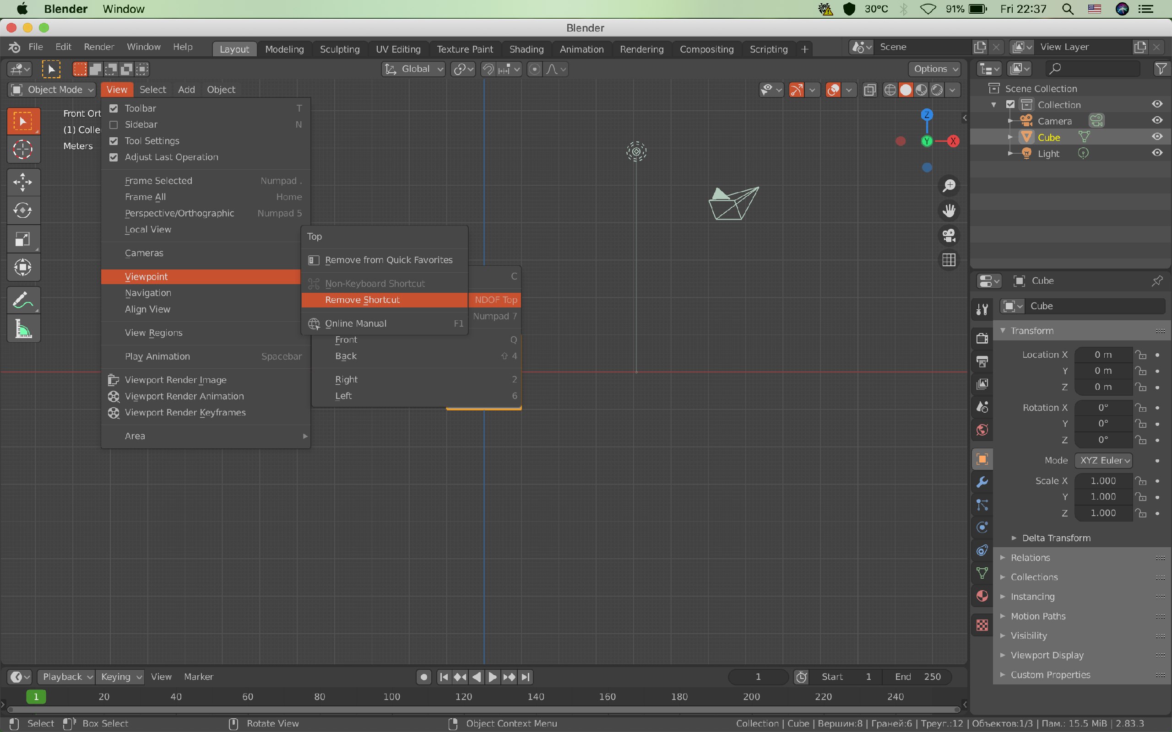Open the Playback dropdown
1172x732 pixels.
[x=66, y=676]
